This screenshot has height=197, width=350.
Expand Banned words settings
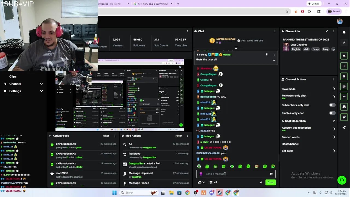coord(334,137)
